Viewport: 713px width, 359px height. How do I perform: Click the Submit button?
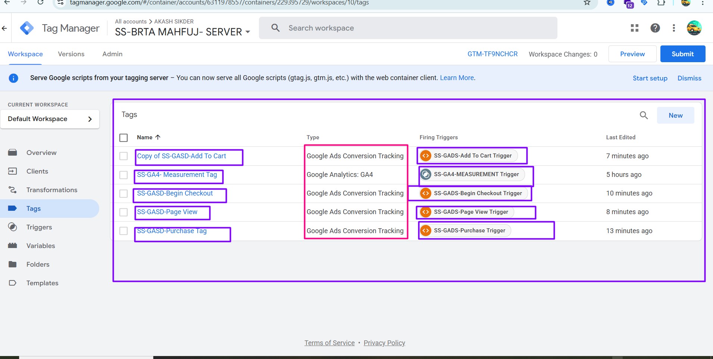[682, 54]
